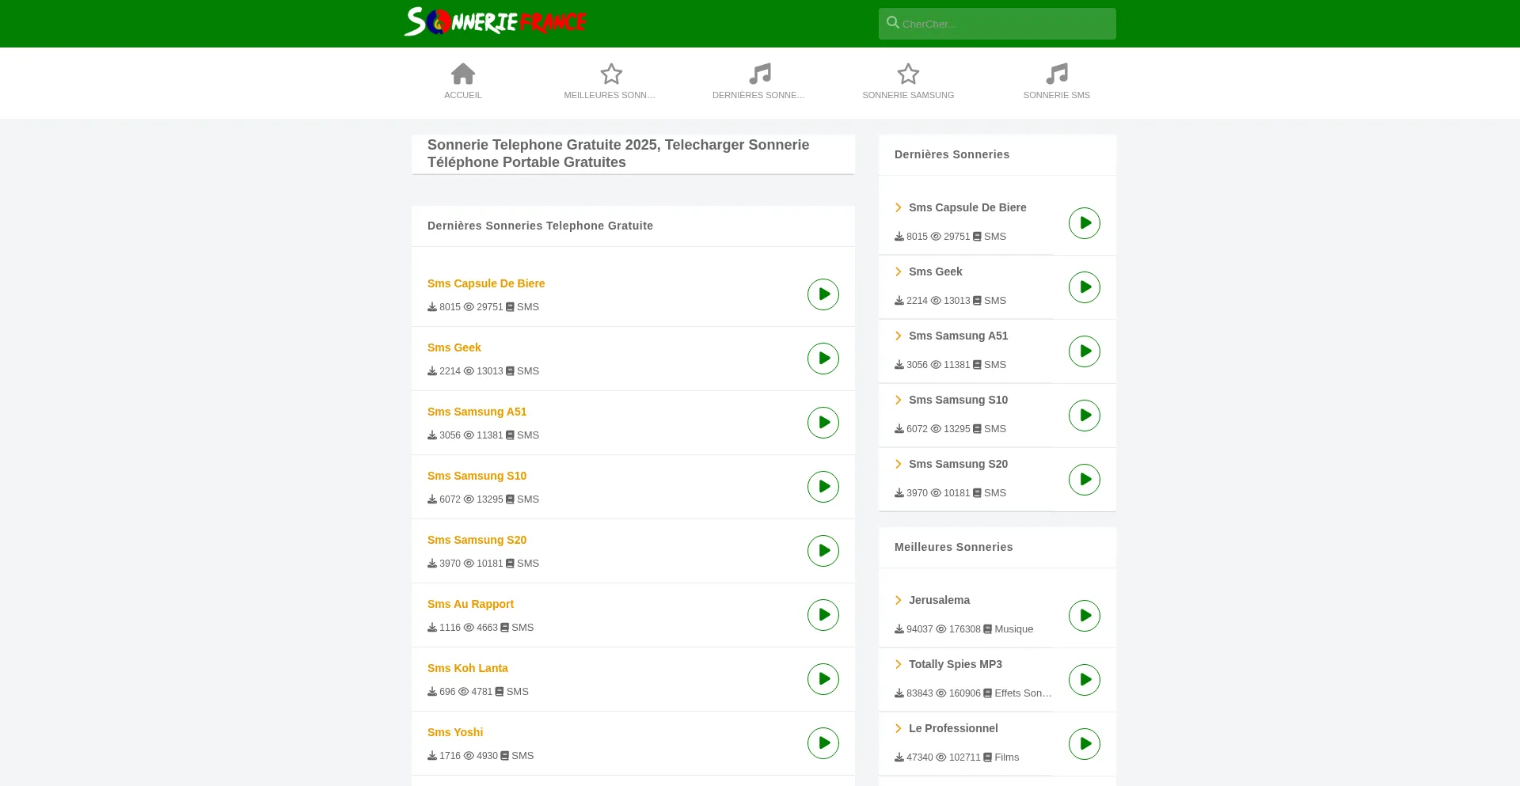Click in the Chercher search field
Screen dimensions: 1520x786
(x=1005, y=24)
